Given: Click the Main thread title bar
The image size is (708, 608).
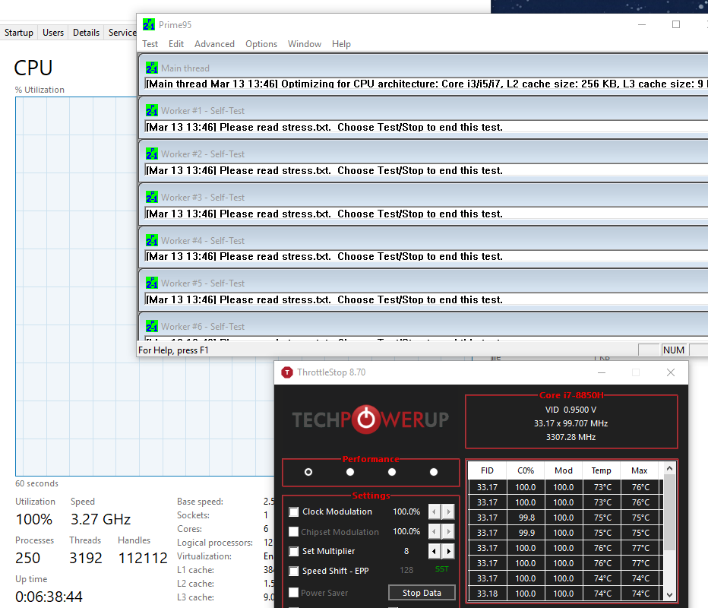Looking at the screenshot, I should pos(425,68).
